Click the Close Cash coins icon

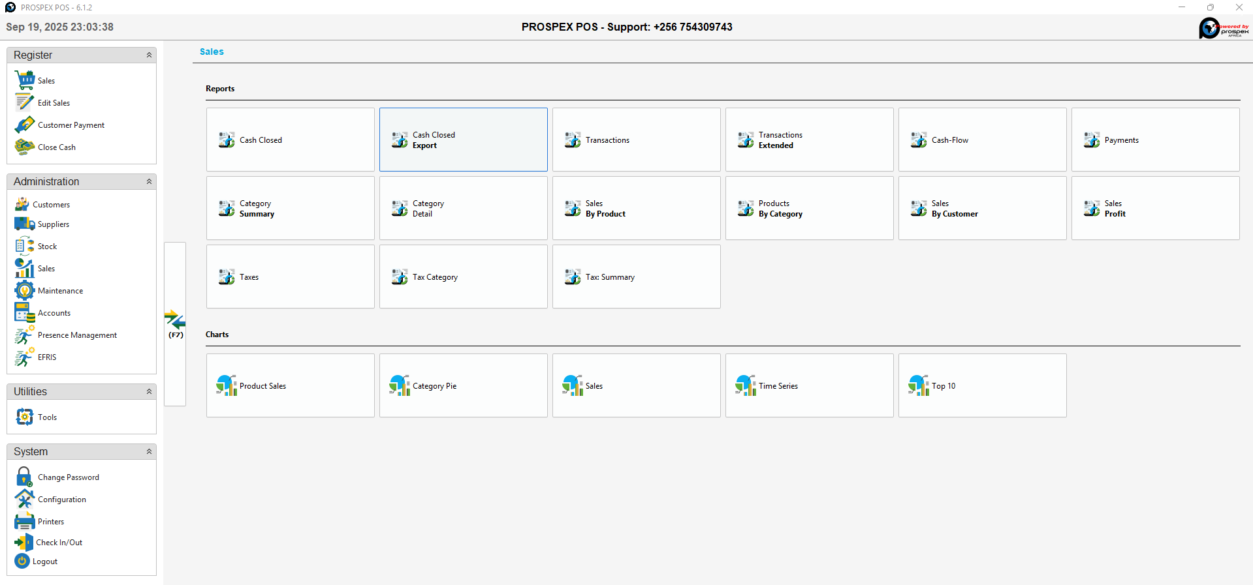click(25, 147)
